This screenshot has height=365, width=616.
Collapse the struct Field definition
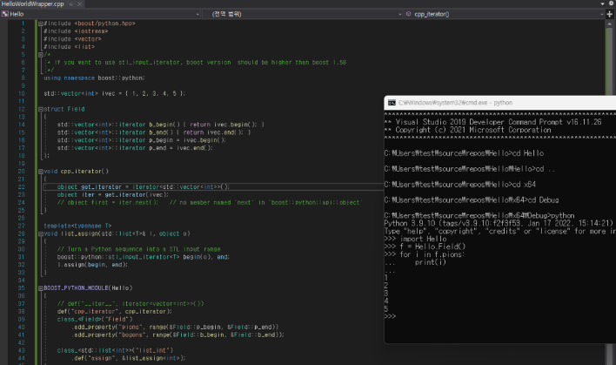pos(41,110)
